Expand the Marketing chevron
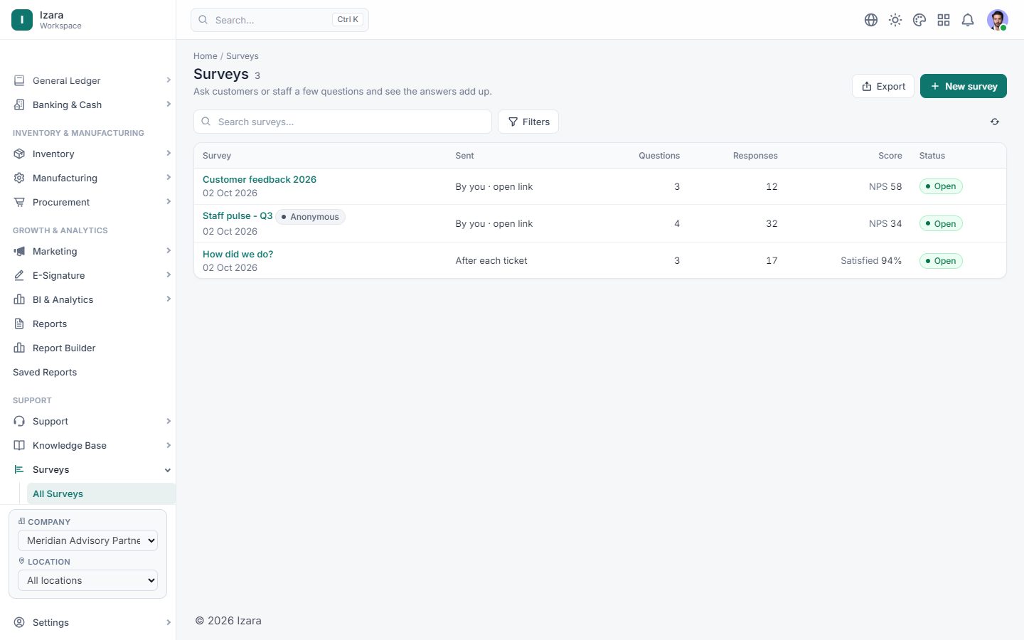This screenshot has height=640, width=1024. coord(169,251)
